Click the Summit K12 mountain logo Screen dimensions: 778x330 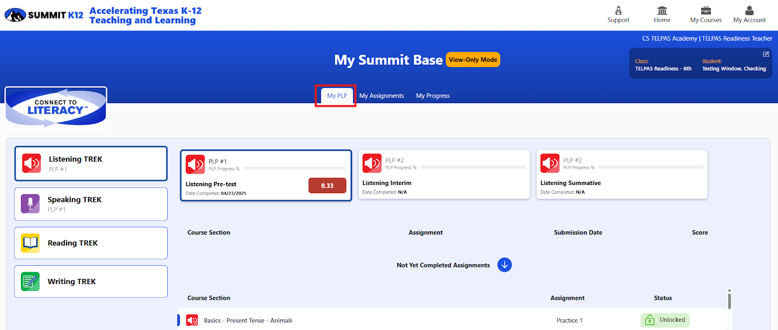coord(15,15)
